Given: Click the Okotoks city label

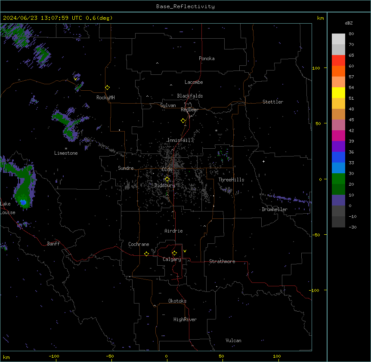Looking at the screenshot, I should (x=177, y=301).
